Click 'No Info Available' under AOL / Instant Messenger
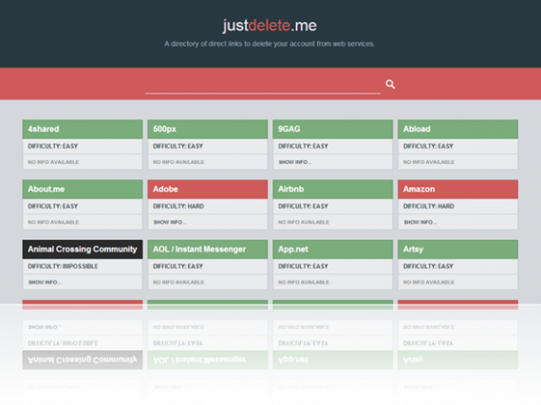The image size is (541, 405). click(178, 283)
